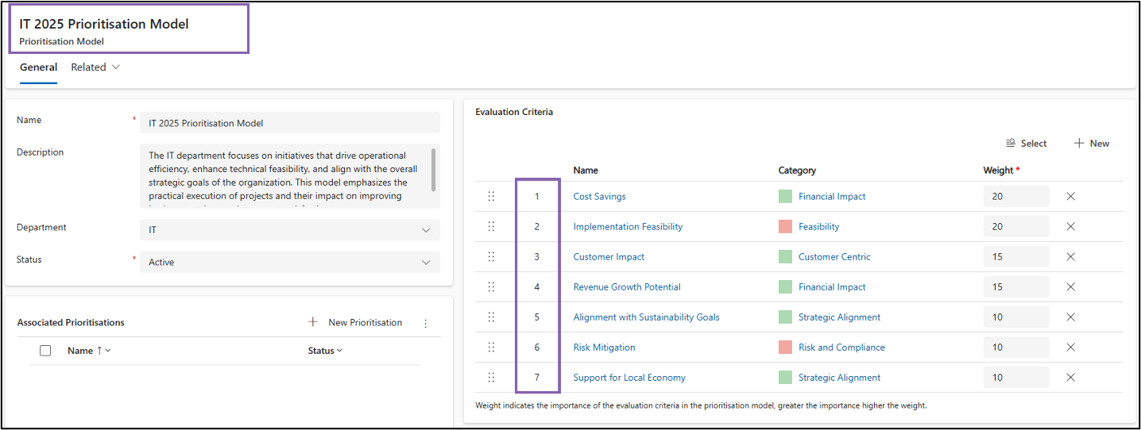The height and width of the screenshot is (430, 1141).
Task: Grab the drag handle on Support for Local Economy
Action: (x=491, y=378)
